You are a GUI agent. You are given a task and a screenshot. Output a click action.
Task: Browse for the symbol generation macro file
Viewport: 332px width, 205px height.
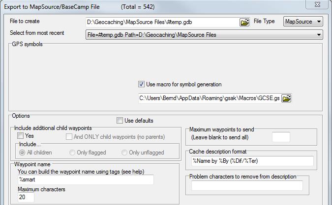[286, 98]
